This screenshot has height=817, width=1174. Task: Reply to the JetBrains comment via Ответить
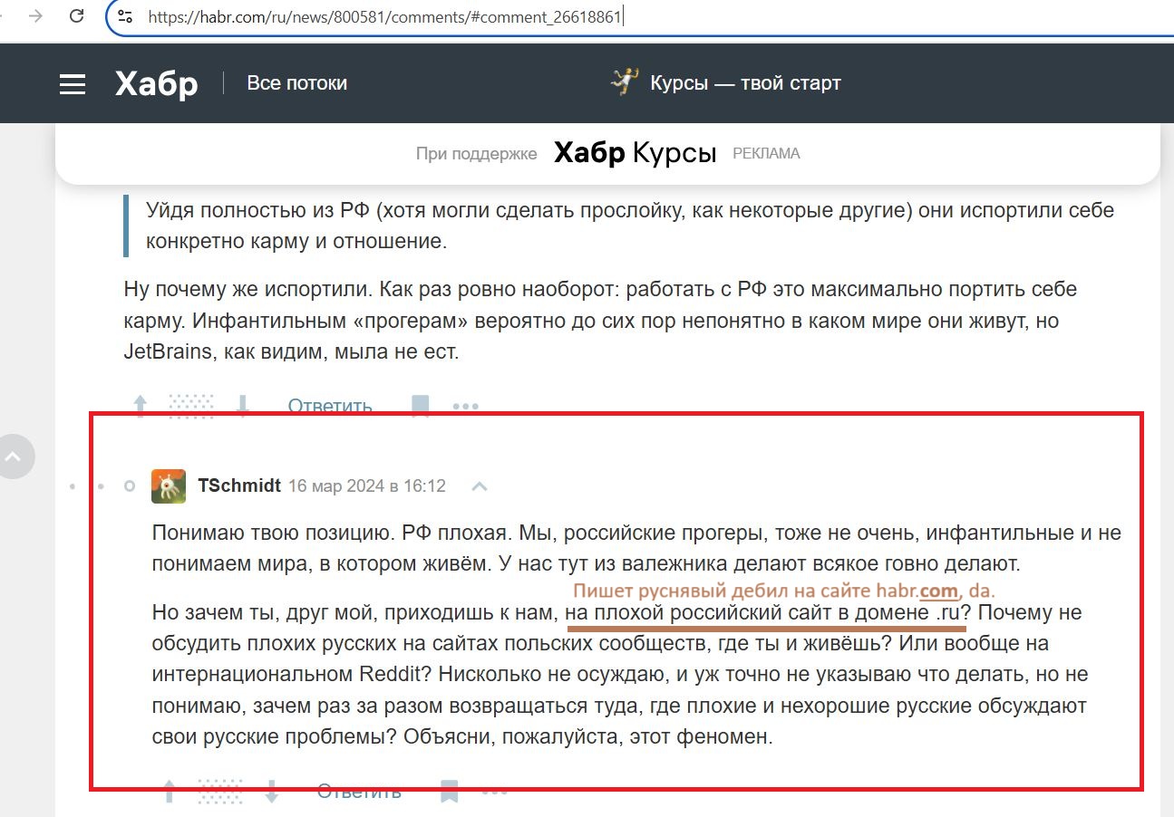pos(330,405)
